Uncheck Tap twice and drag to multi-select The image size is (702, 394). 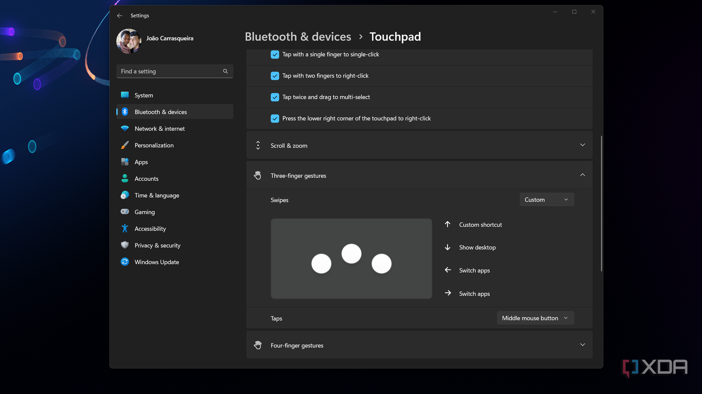275,97
